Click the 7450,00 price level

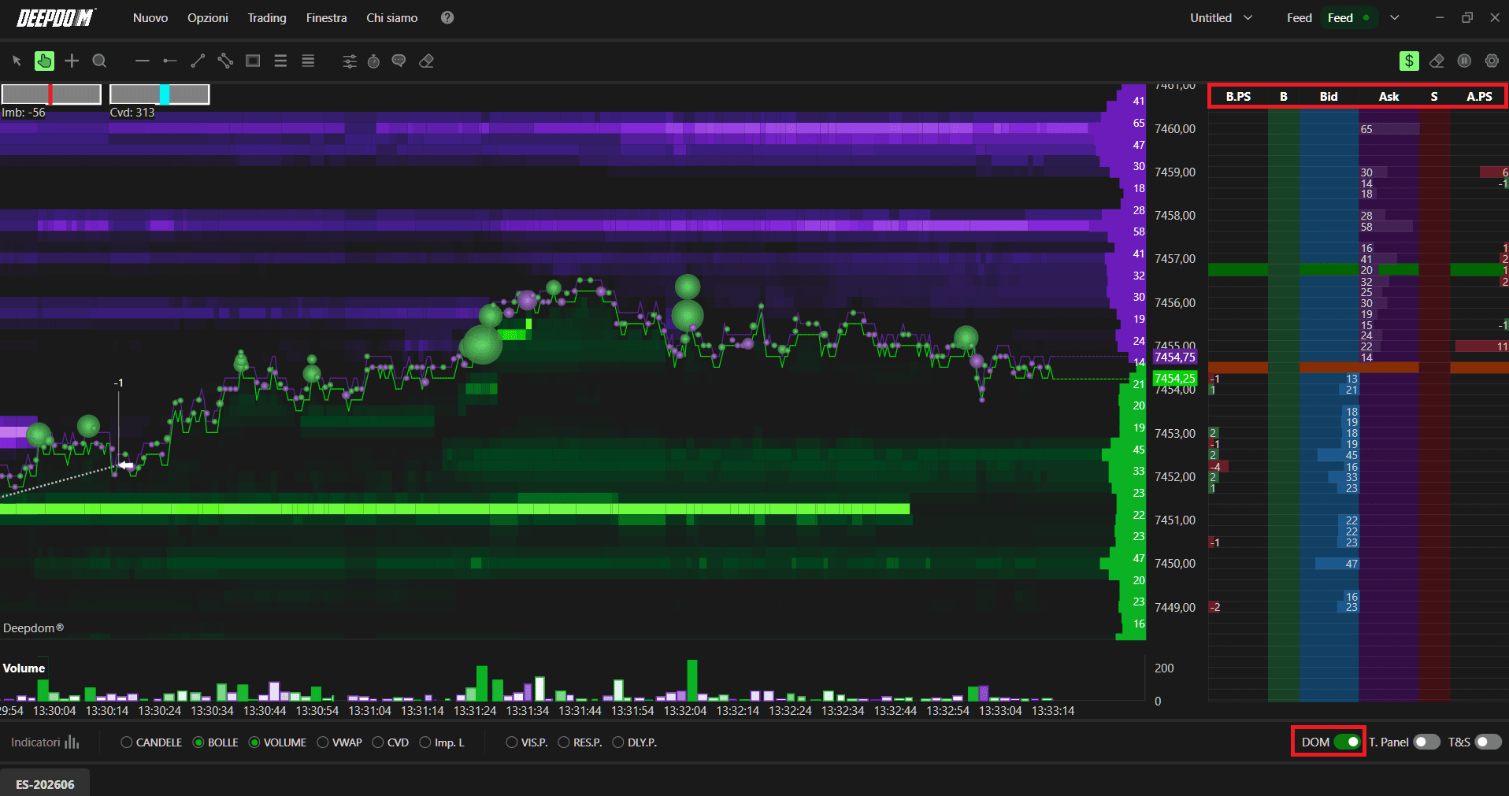point(1175,563)
